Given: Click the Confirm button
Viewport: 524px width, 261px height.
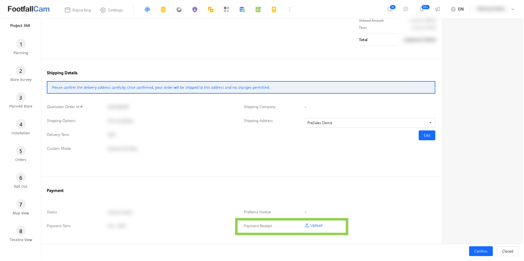Looking at the screenshot, I should pos(481,251).
